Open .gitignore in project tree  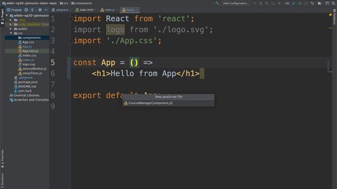point(23,78)
